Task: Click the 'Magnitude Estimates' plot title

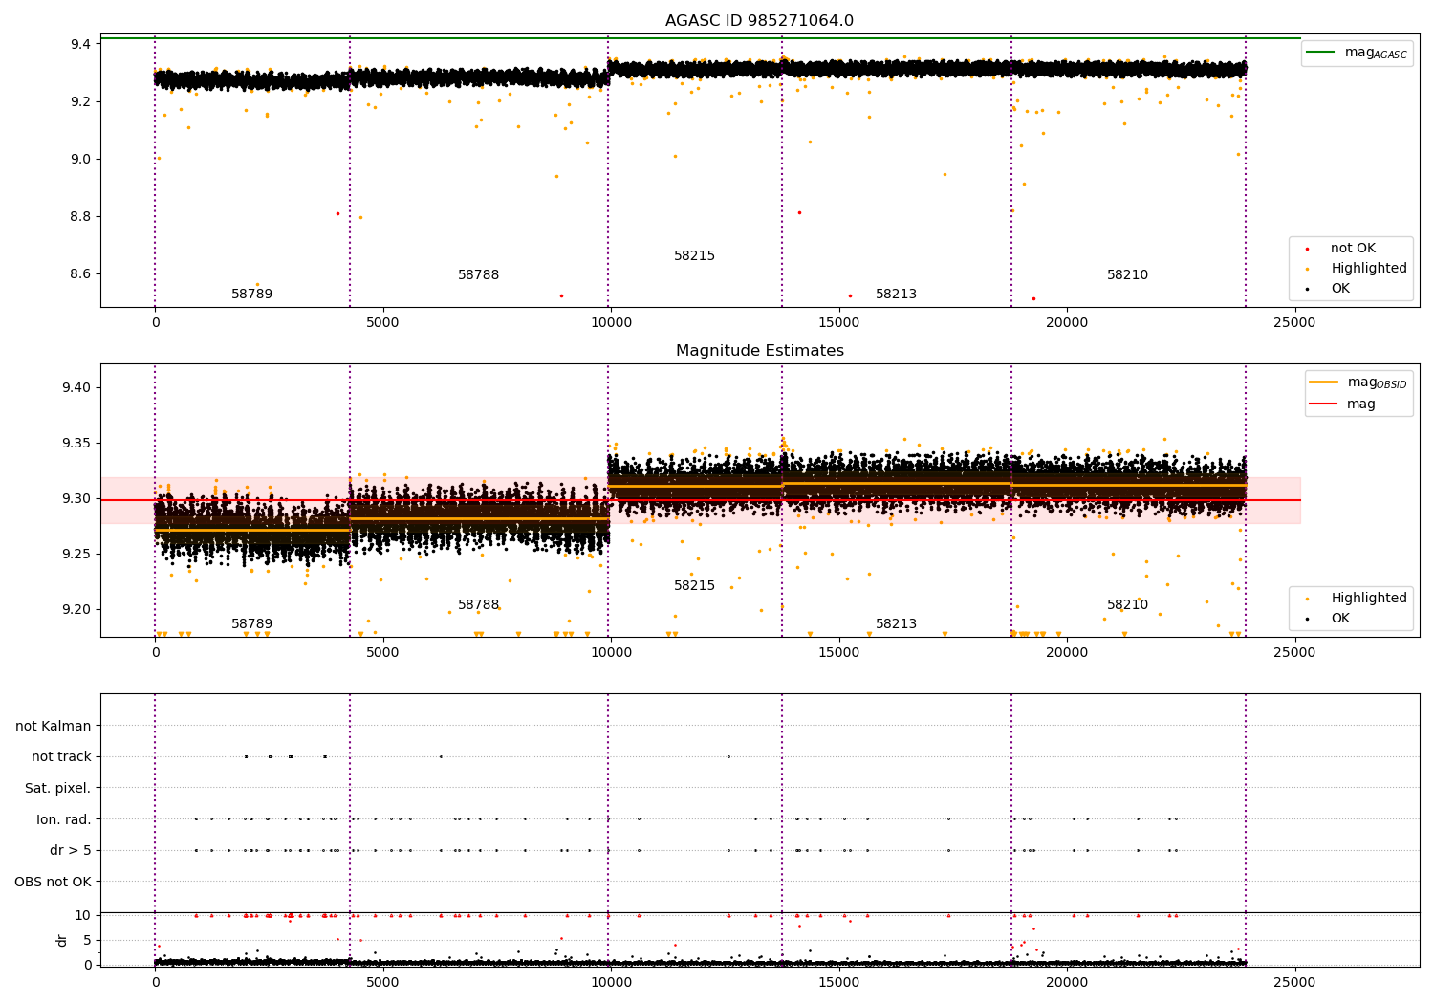Action: (x=759, y=351)
